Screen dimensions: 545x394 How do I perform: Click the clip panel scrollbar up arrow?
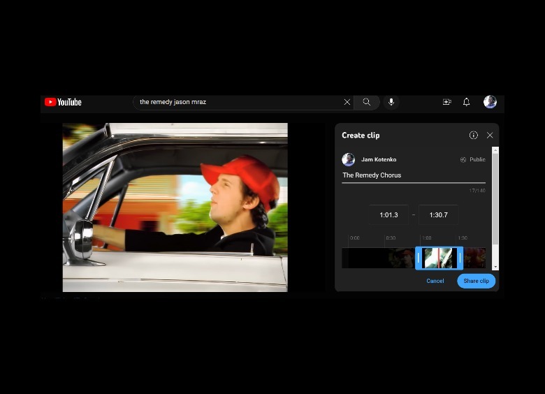495,149
